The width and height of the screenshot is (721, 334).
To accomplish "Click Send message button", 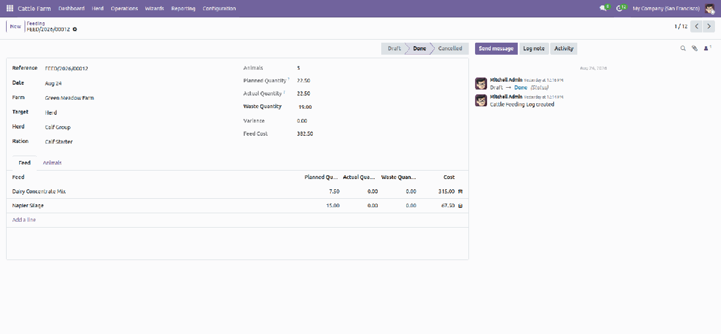I will click(x=496, y=48).
